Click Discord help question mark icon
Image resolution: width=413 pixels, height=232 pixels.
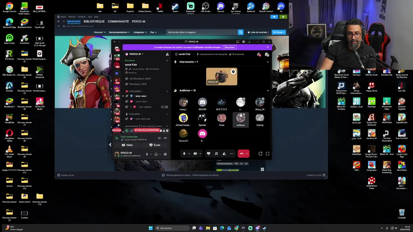point(244,42)
